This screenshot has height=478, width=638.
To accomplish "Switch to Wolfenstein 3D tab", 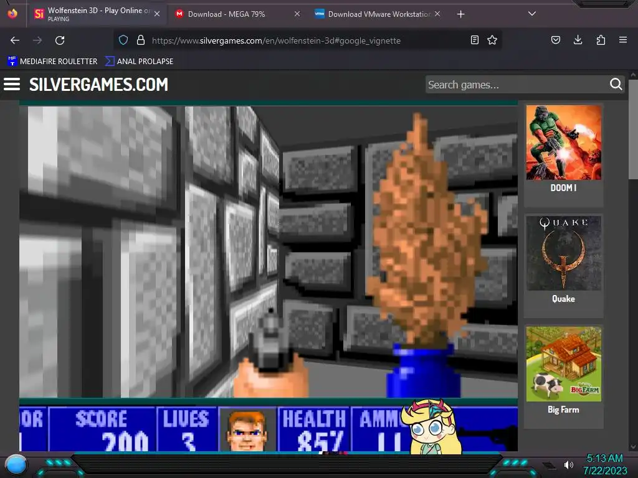I will pos(98,14).
